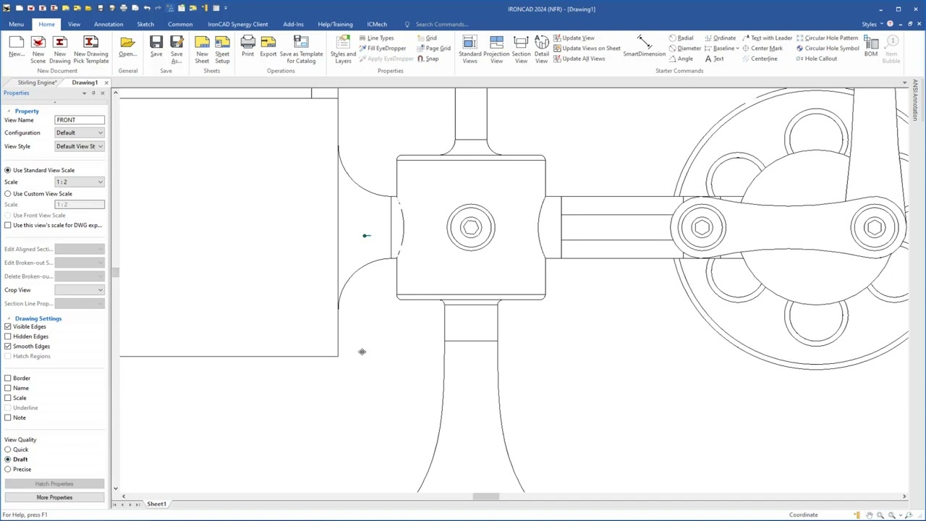Insert a Section View

pos(521,48)
